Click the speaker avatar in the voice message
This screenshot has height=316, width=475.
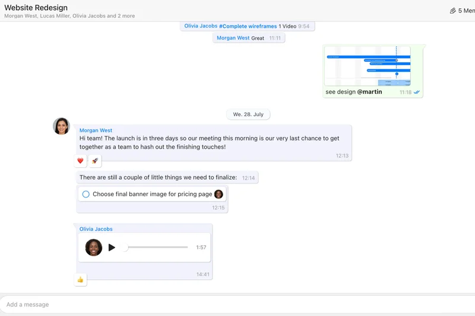[94, 247]
